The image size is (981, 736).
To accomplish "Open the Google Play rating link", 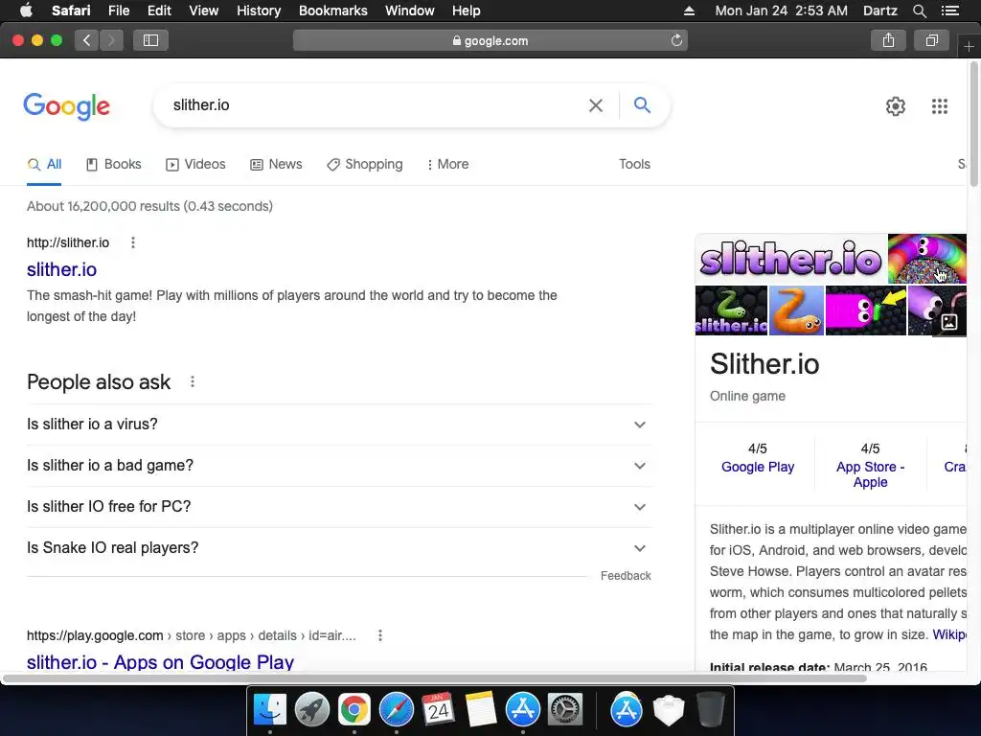I will pos(757,467).
